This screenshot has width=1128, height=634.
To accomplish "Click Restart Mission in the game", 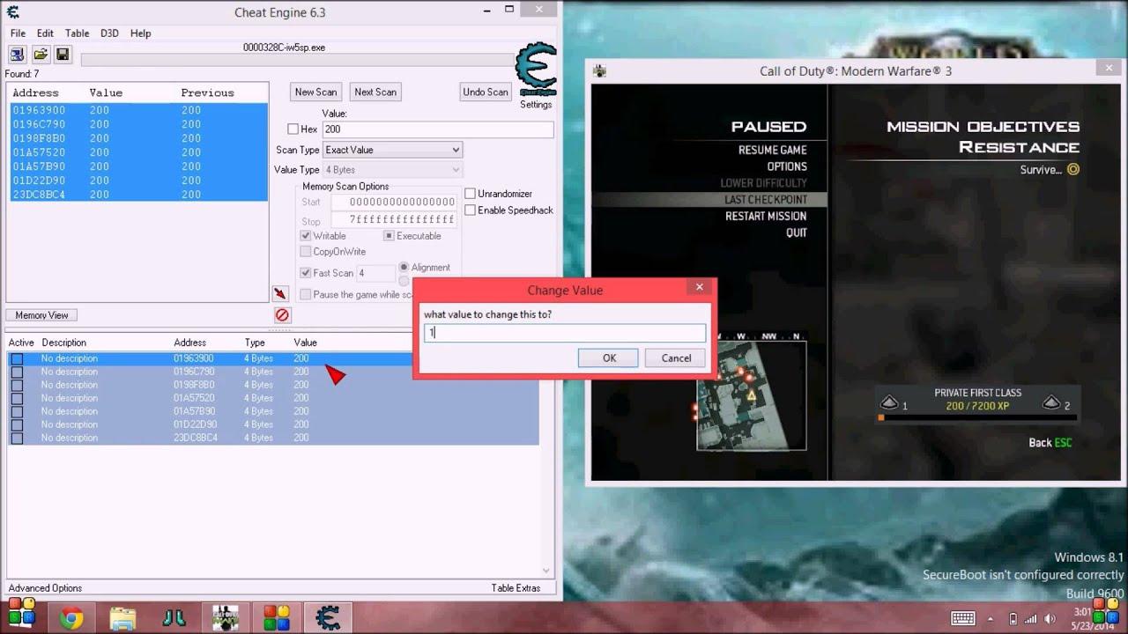I will pos(765,217).
